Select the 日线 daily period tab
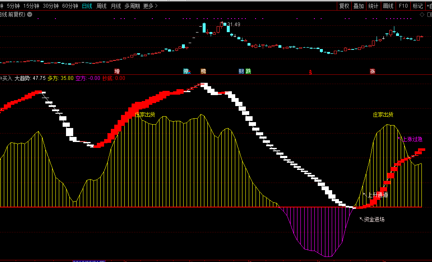 pyautogui.click(x=88, y=6)
